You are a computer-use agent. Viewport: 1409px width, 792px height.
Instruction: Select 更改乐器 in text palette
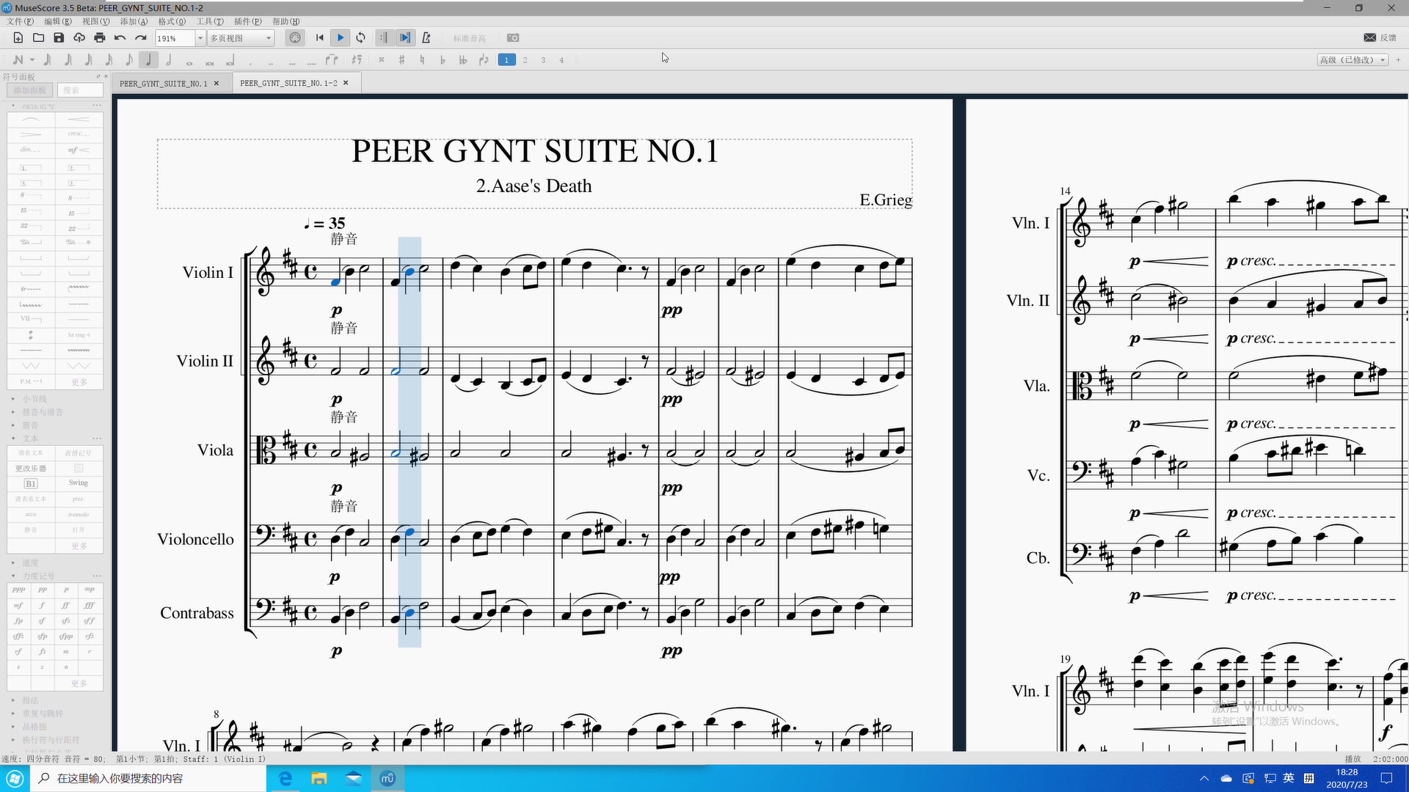31,469
